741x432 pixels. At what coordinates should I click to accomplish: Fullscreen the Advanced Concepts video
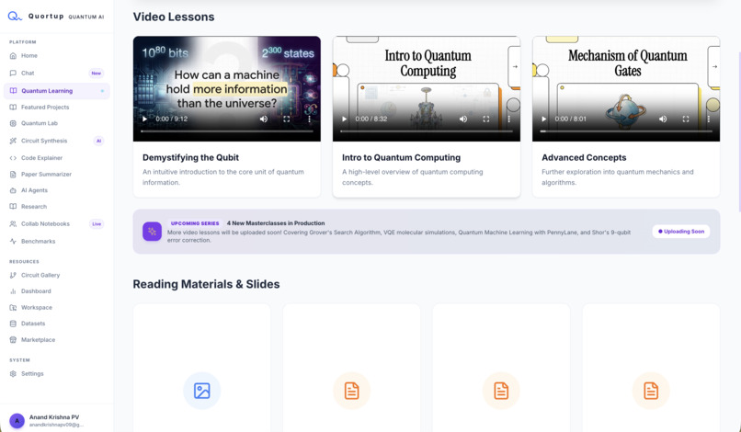click(x=686, y=119)
